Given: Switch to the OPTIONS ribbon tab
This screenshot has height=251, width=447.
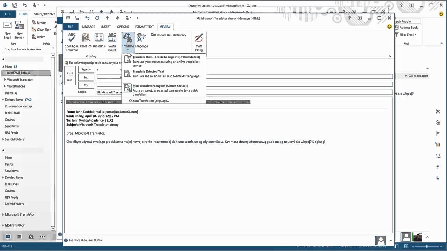Looking at the screenshot, I should [x=123, y=26].
